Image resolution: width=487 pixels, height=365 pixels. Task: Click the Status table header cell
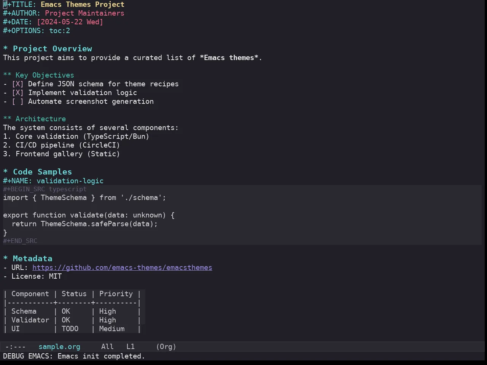pos(74,294)
